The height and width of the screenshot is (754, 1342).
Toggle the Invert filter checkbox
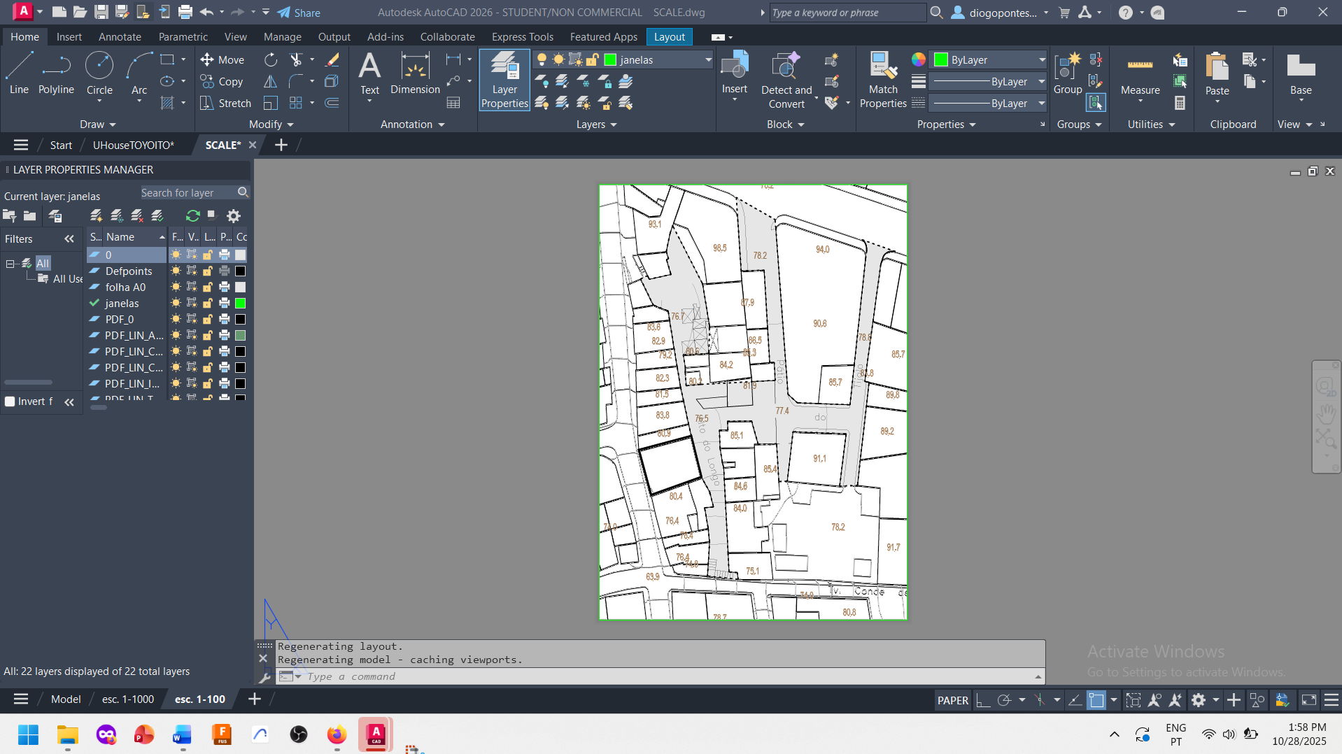10,401
